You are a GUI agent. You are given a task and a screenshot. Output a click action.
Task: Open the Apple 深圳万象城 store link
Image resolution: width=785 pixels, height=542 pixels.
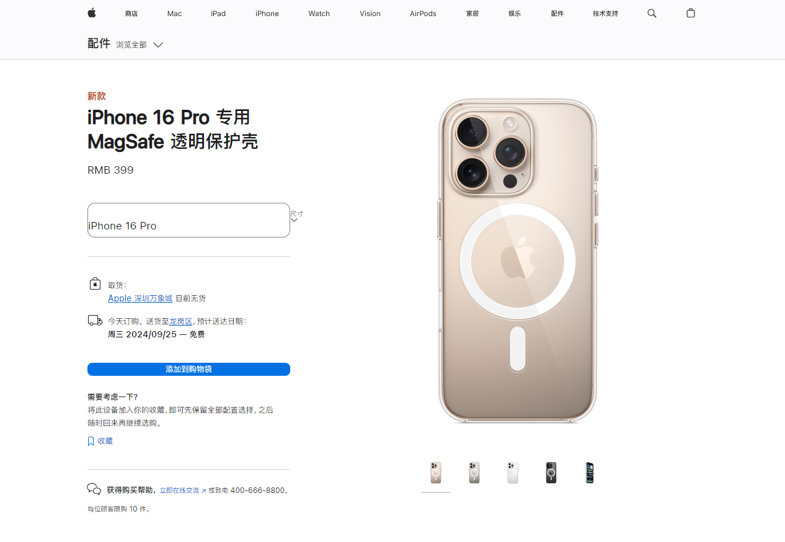[x=140, y=298]
